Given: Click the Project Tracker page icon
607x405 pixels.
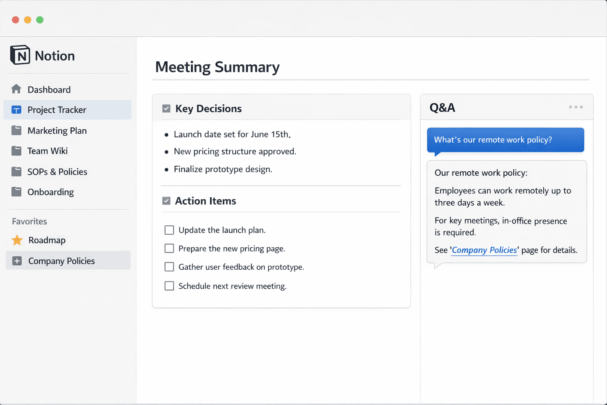Looking at the screenshot, I should [17, 110].
